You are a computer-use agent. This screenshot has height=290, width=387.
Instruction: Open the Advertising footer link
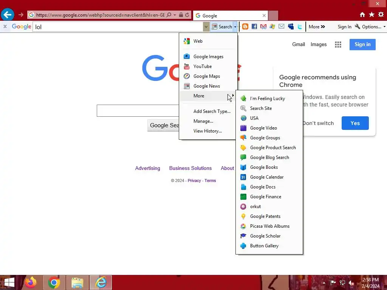pos(148,168)
